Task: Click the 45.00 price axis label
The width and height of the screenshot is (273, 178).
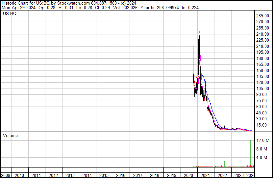Action: tap(261, 113)
